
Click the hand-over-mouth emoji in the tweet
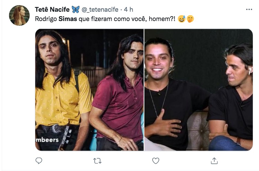[190, 19]
